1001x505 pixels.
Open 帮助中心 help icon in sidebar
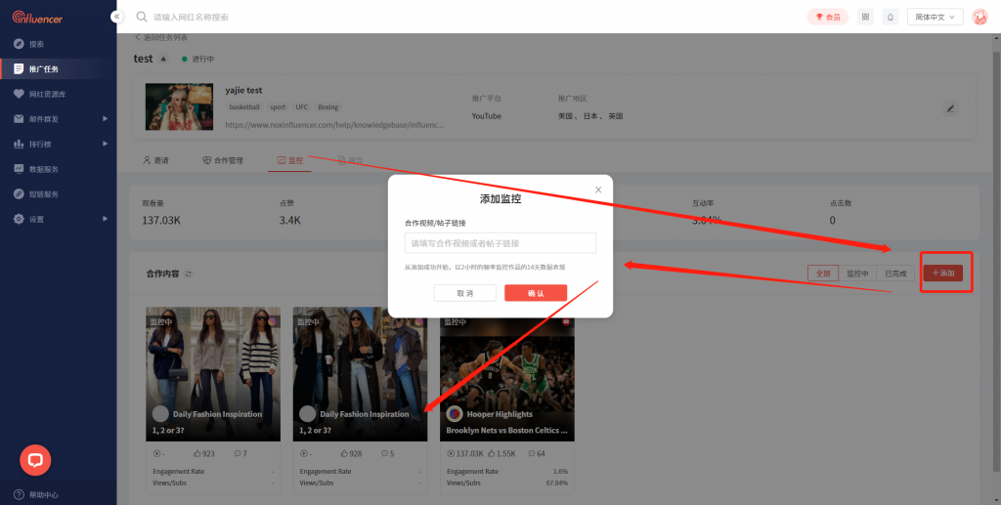click(x=20, y=494)
